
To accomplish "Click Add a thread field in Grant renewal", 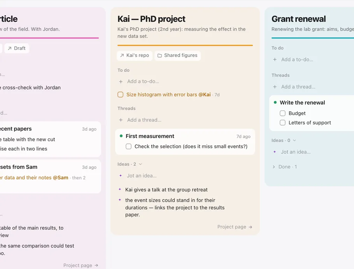I will coord(298,87).
